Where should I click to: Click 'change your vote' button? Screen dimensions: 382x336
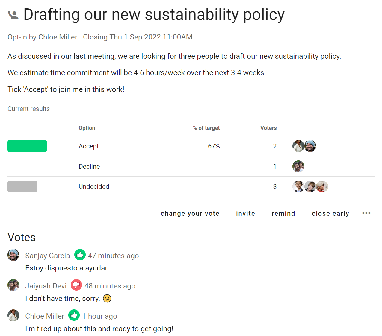(190, 213)
